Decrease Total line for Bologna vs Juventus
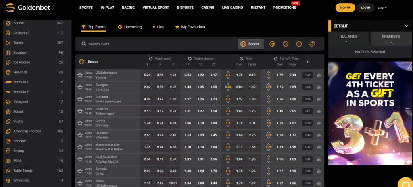The height and width of the screenshot is (187, 413). [228, 90]
